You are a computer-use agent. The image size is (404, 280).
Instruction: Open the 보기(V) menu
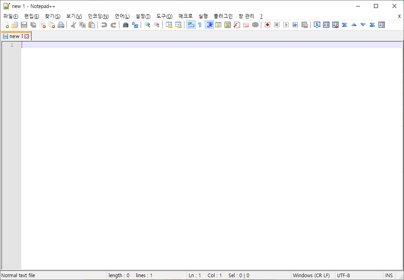pyautogui.click(x=74, y=16)
